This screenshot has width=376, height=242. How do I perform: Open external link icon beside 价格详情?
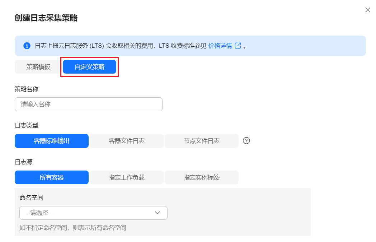[238, 45]
